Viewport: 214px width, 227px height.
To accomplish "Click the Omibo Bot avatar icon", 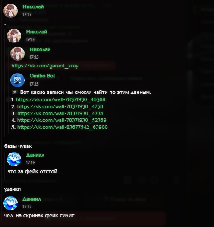I will 18,80.
